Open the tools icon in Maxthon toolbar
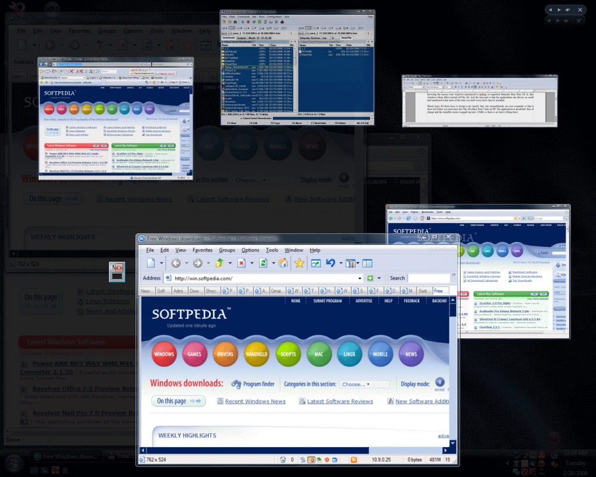This screenshot has height=477, width=596. (x=350, y=263)
